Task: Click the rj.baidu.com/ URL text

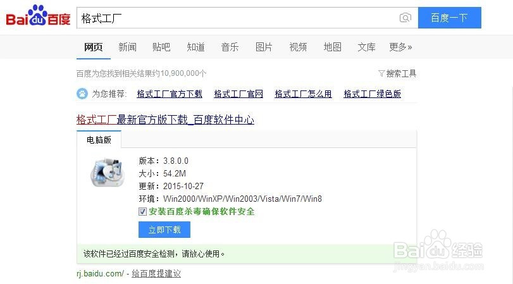Action: tap(101, 273)
